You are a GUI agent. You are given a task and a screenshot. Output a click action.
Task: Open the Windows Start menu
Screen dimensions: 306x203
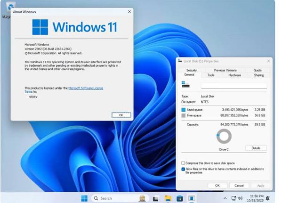coord(84,198)
